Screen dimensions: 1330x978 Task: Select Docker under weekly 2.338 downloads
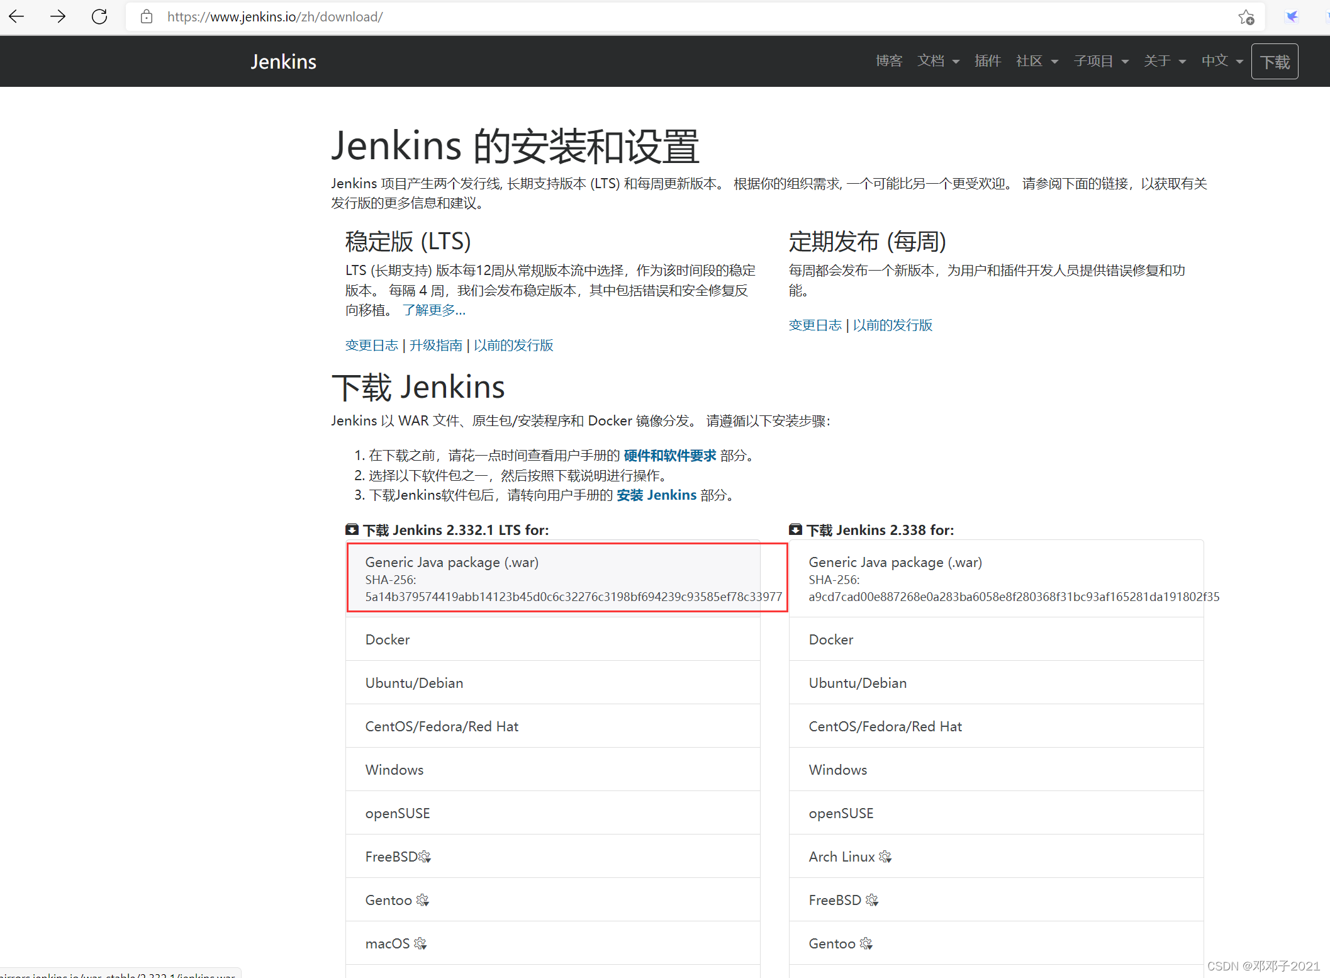click(x=996, y=639)
